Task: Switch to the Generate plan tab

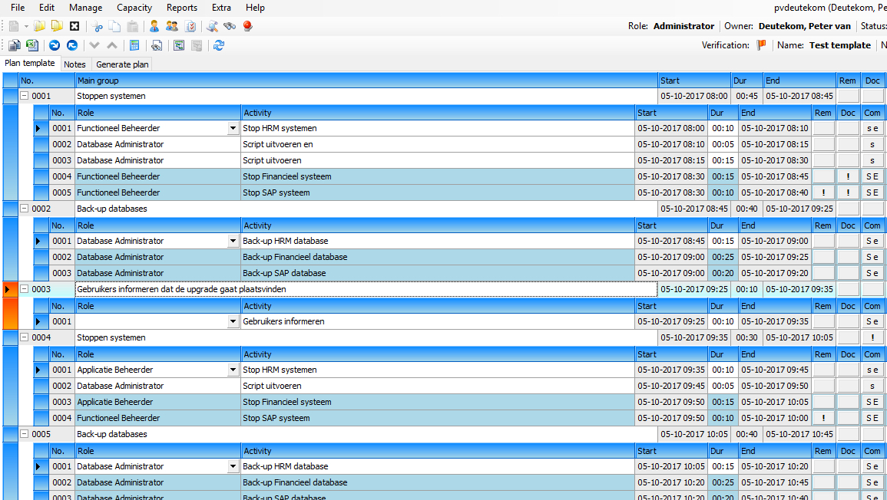Action: pyautogui.click(x=122, y=64)
